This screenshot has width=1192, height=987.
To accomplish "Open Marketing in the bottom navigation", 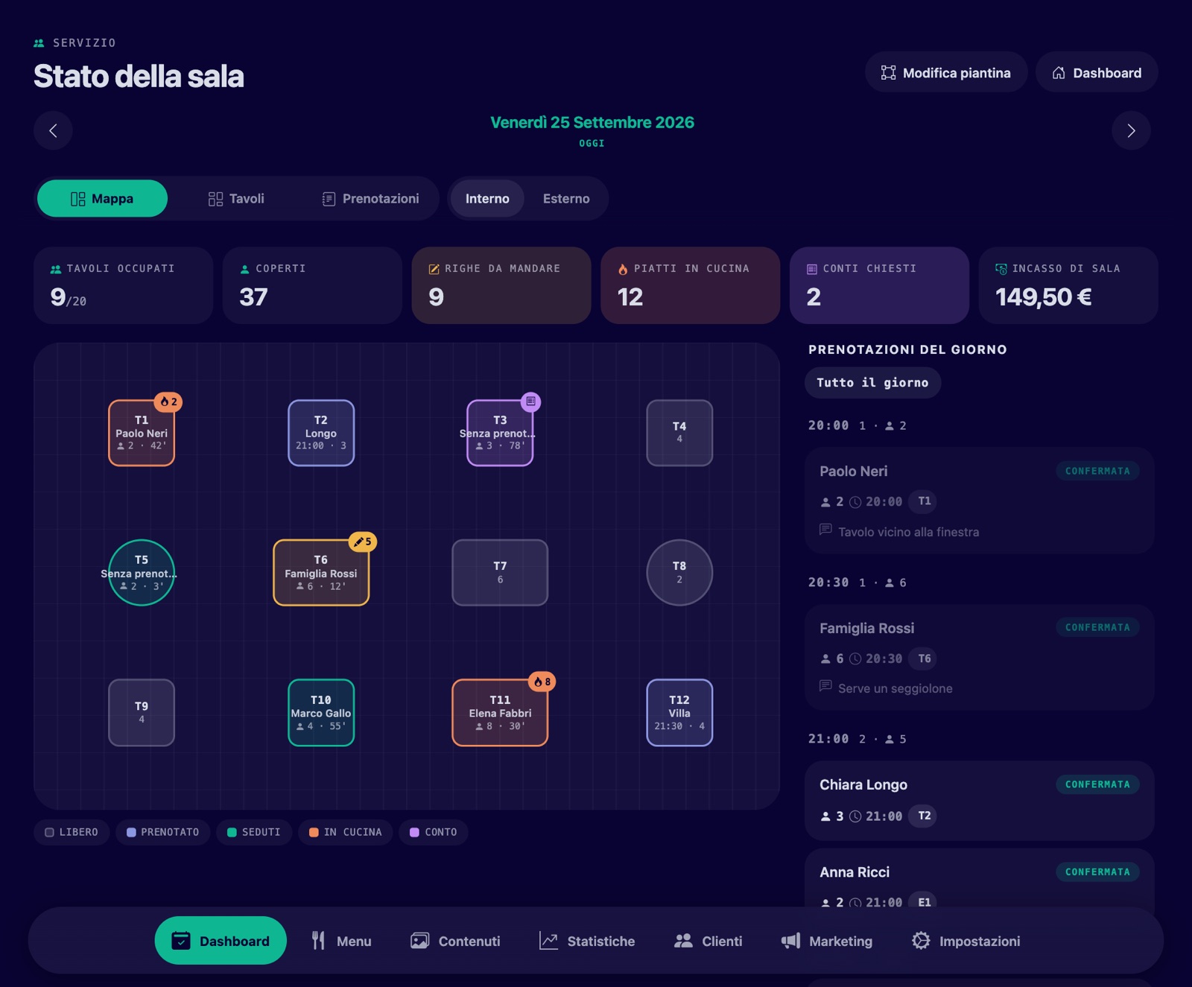I will tap(826, 941).
